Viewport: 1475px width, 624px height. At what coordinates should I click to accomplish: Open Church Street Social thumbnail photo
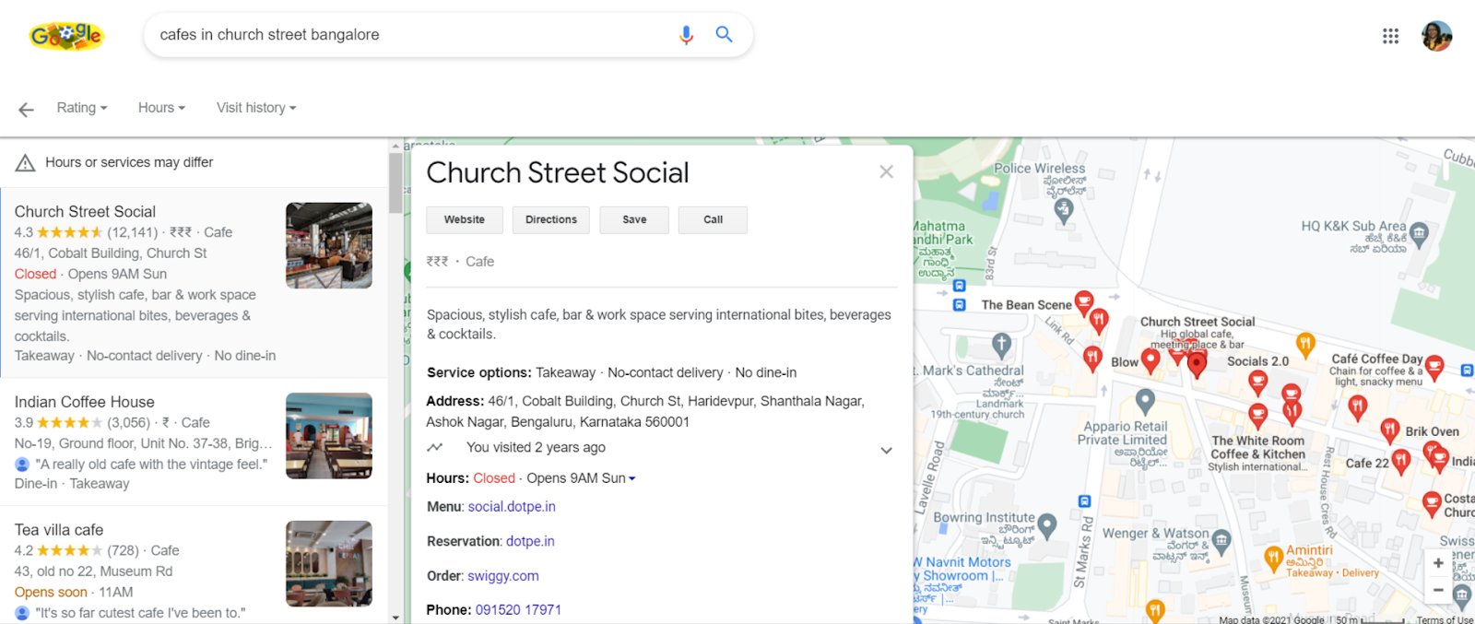[329, 246]
